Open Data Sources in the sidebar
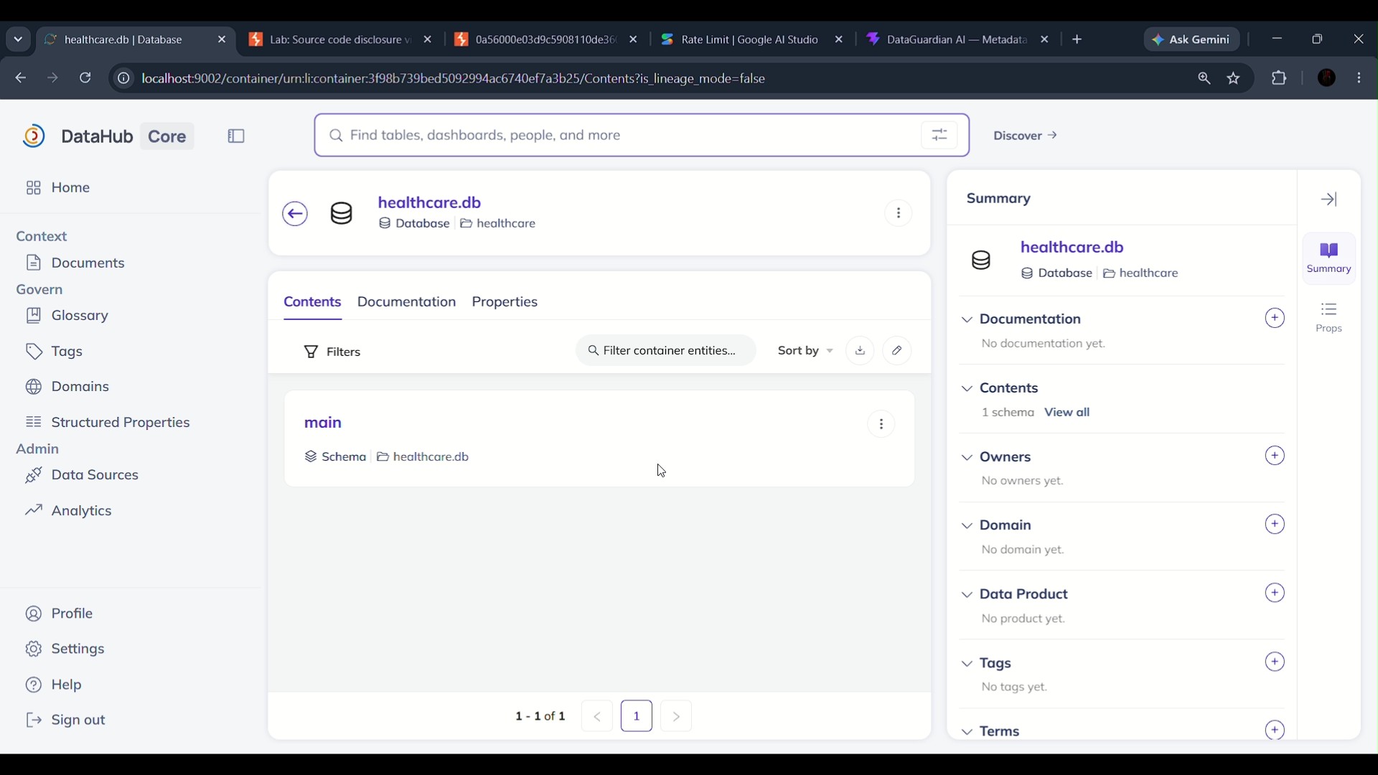 [82, 475]
